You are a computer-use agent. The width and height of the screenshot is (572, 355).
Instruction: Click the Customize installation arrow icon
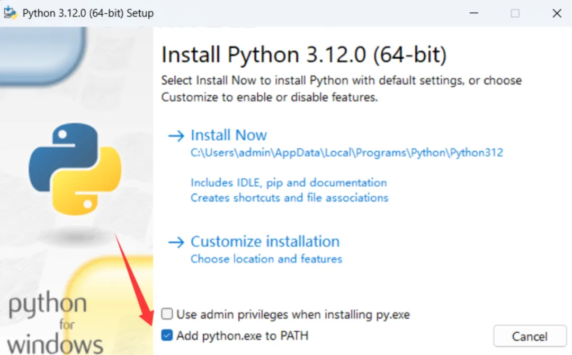tap(176, 242)
